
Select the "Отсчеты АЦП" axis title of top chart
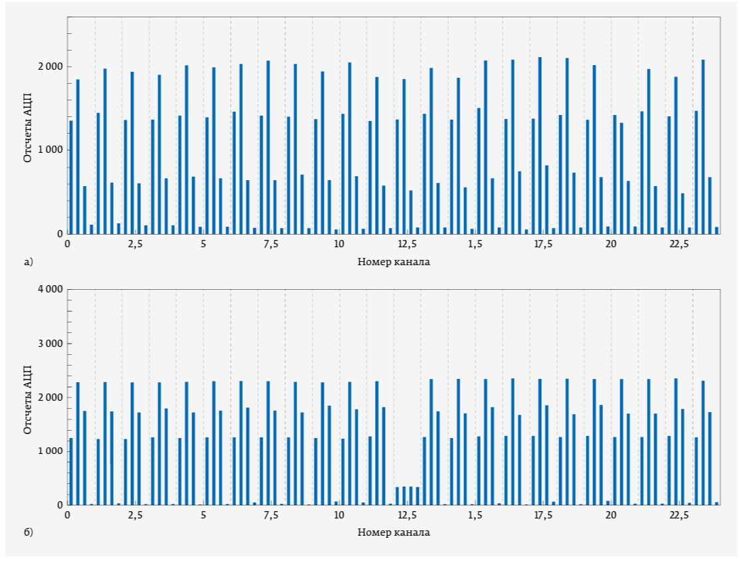[x=28, y=126]
